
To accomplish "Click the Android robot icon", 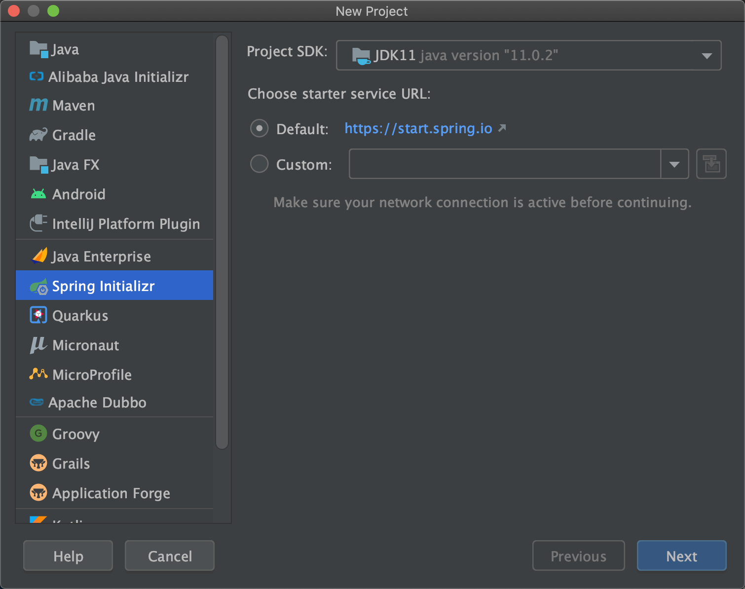I will [x=38, y=194].
